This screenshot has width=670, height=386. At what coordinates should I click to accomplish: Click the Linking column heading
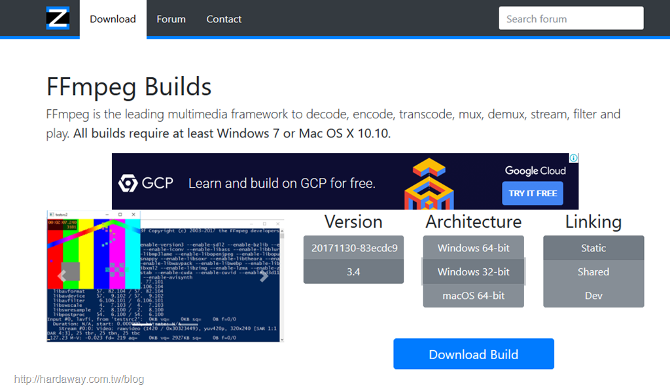coord(593,222)
